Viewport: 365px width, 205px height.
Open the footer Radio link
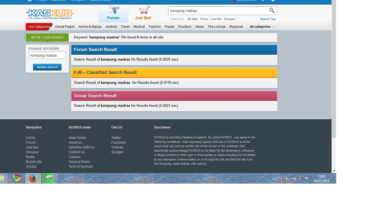coord(30,157)
